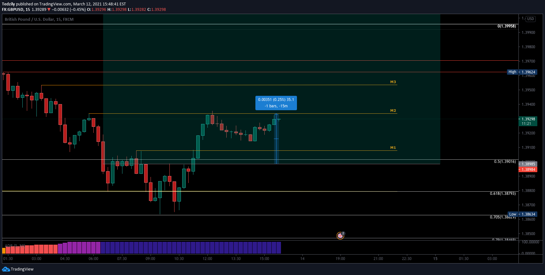Click the FX:GBPUSD symbol in header
The width and height of the screenshot is (545, 275).
pyautogui.click(x=13, y=10)
